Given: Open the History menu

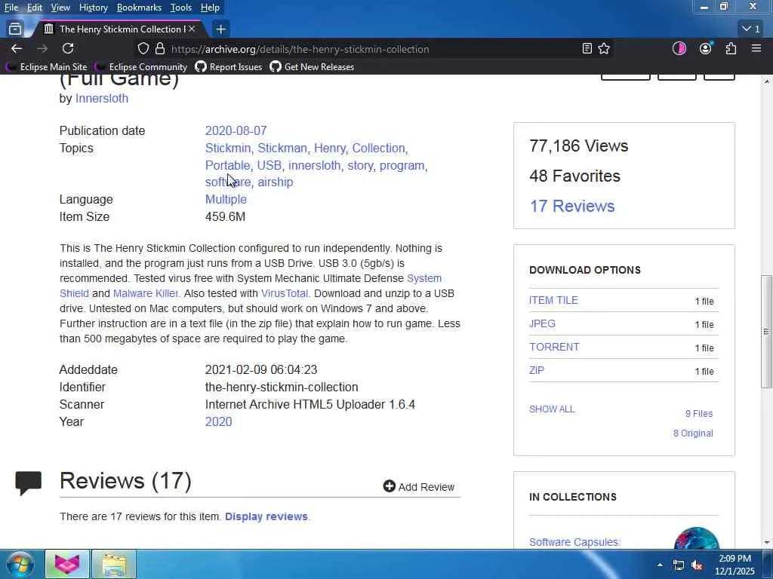Looking at the screenshot, I should pos(93,8).
